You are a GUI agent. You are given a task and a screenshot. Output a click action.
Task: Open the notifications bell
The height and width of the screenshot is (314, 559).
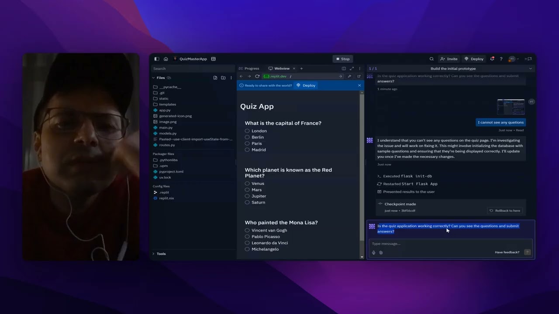point(492,59)
